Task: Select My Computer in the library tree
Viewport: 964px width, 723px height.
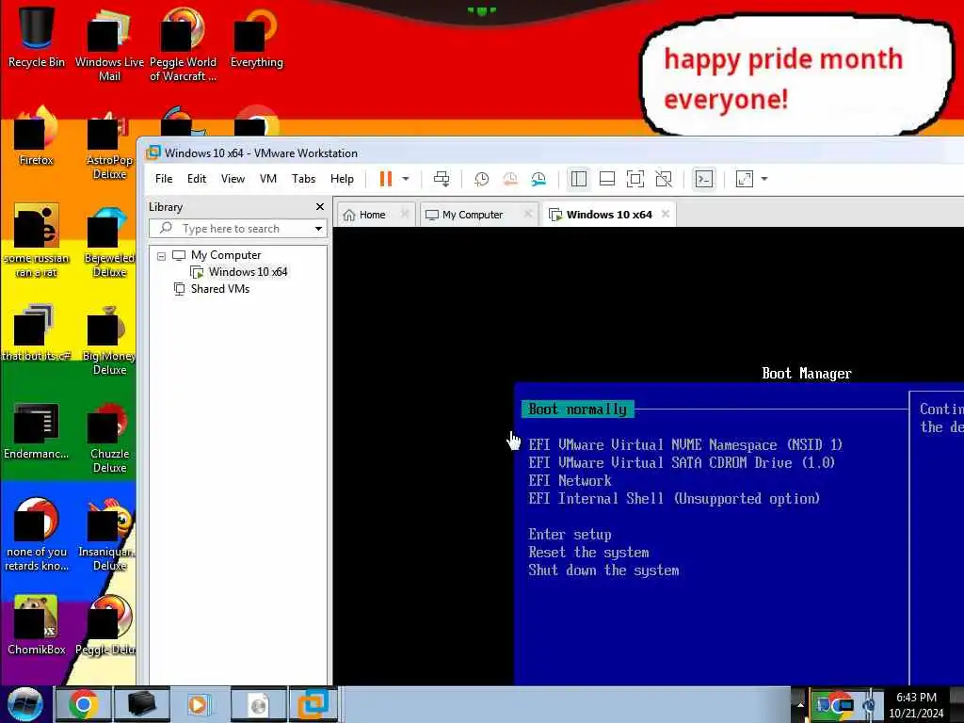Action: click(226, 255)
